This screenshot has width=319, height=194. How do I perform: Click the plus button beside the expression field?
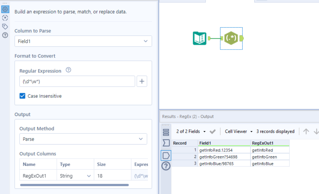coord(142,81)
